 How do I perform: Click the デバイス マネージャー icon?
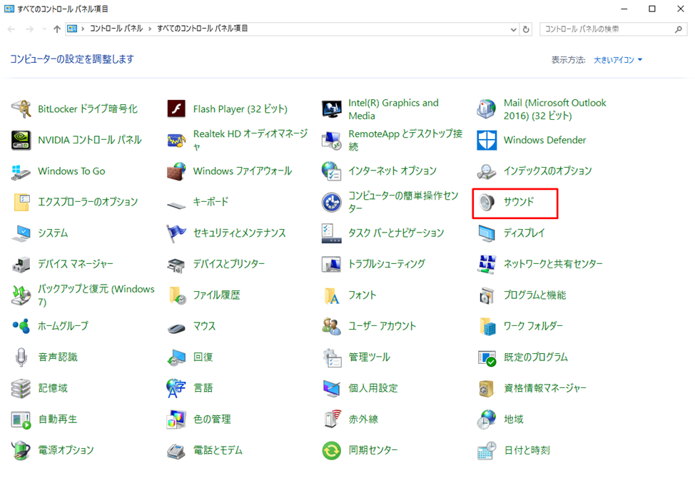(x=21, y=264)
